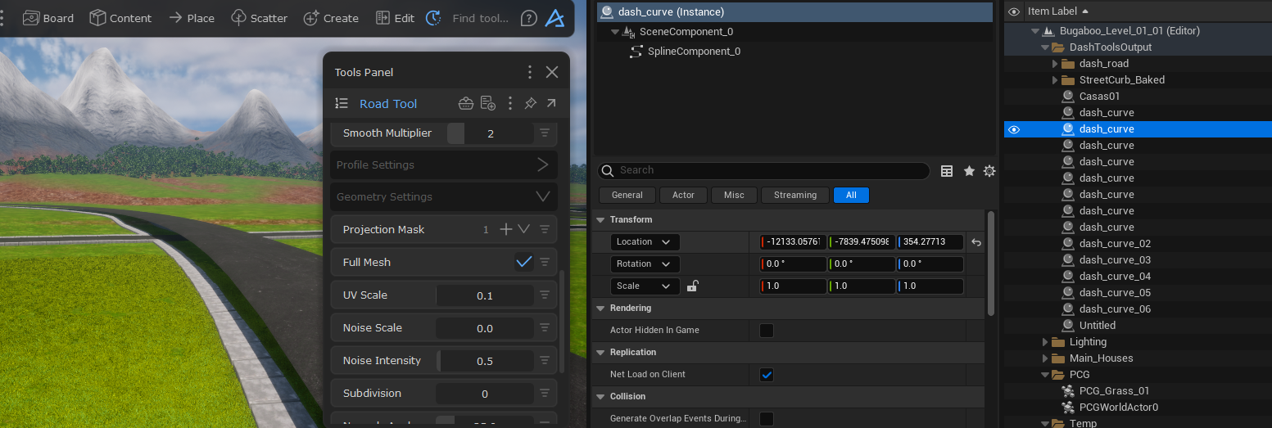Open UV Scale property options icon
Image resolution: width=1272 pixels, height=428 pixels.
pyautogui.click(x=545, y=295)
